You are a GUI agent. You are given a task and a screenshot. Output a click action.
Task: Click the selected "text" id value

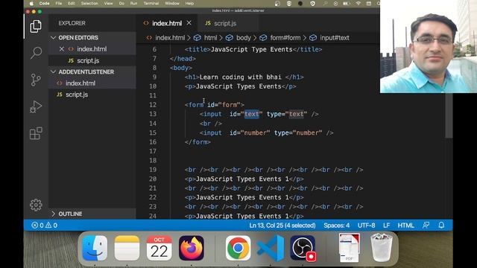(x=252, y=114)
